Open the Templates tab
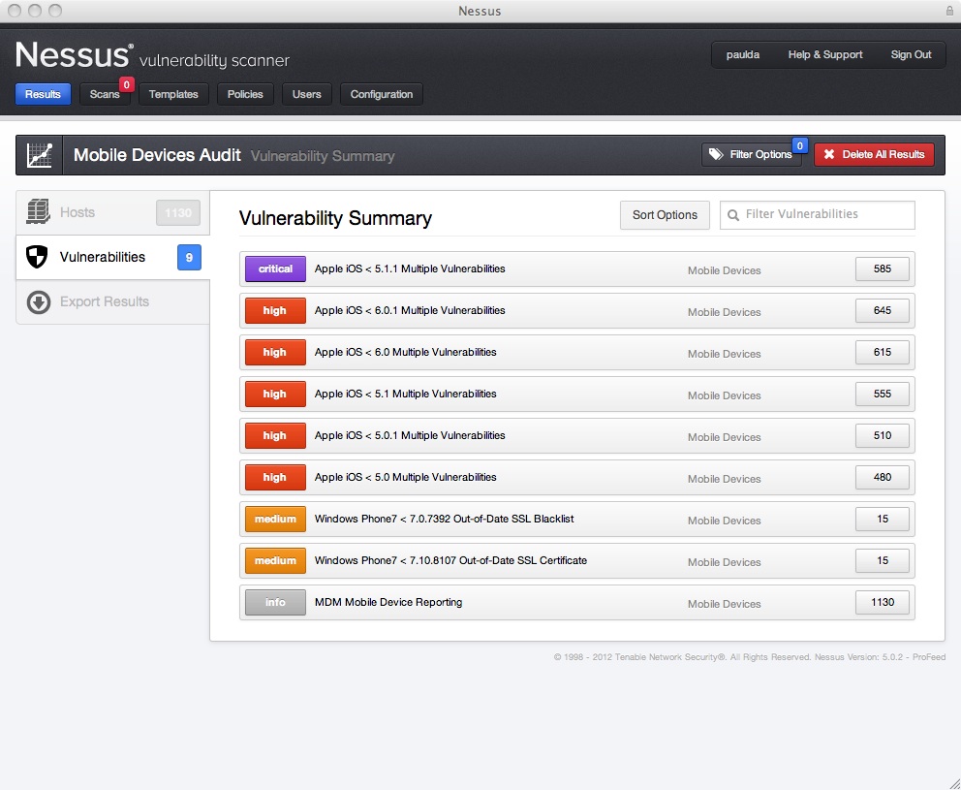Viewport: 961px width, 790px height. 173,94
